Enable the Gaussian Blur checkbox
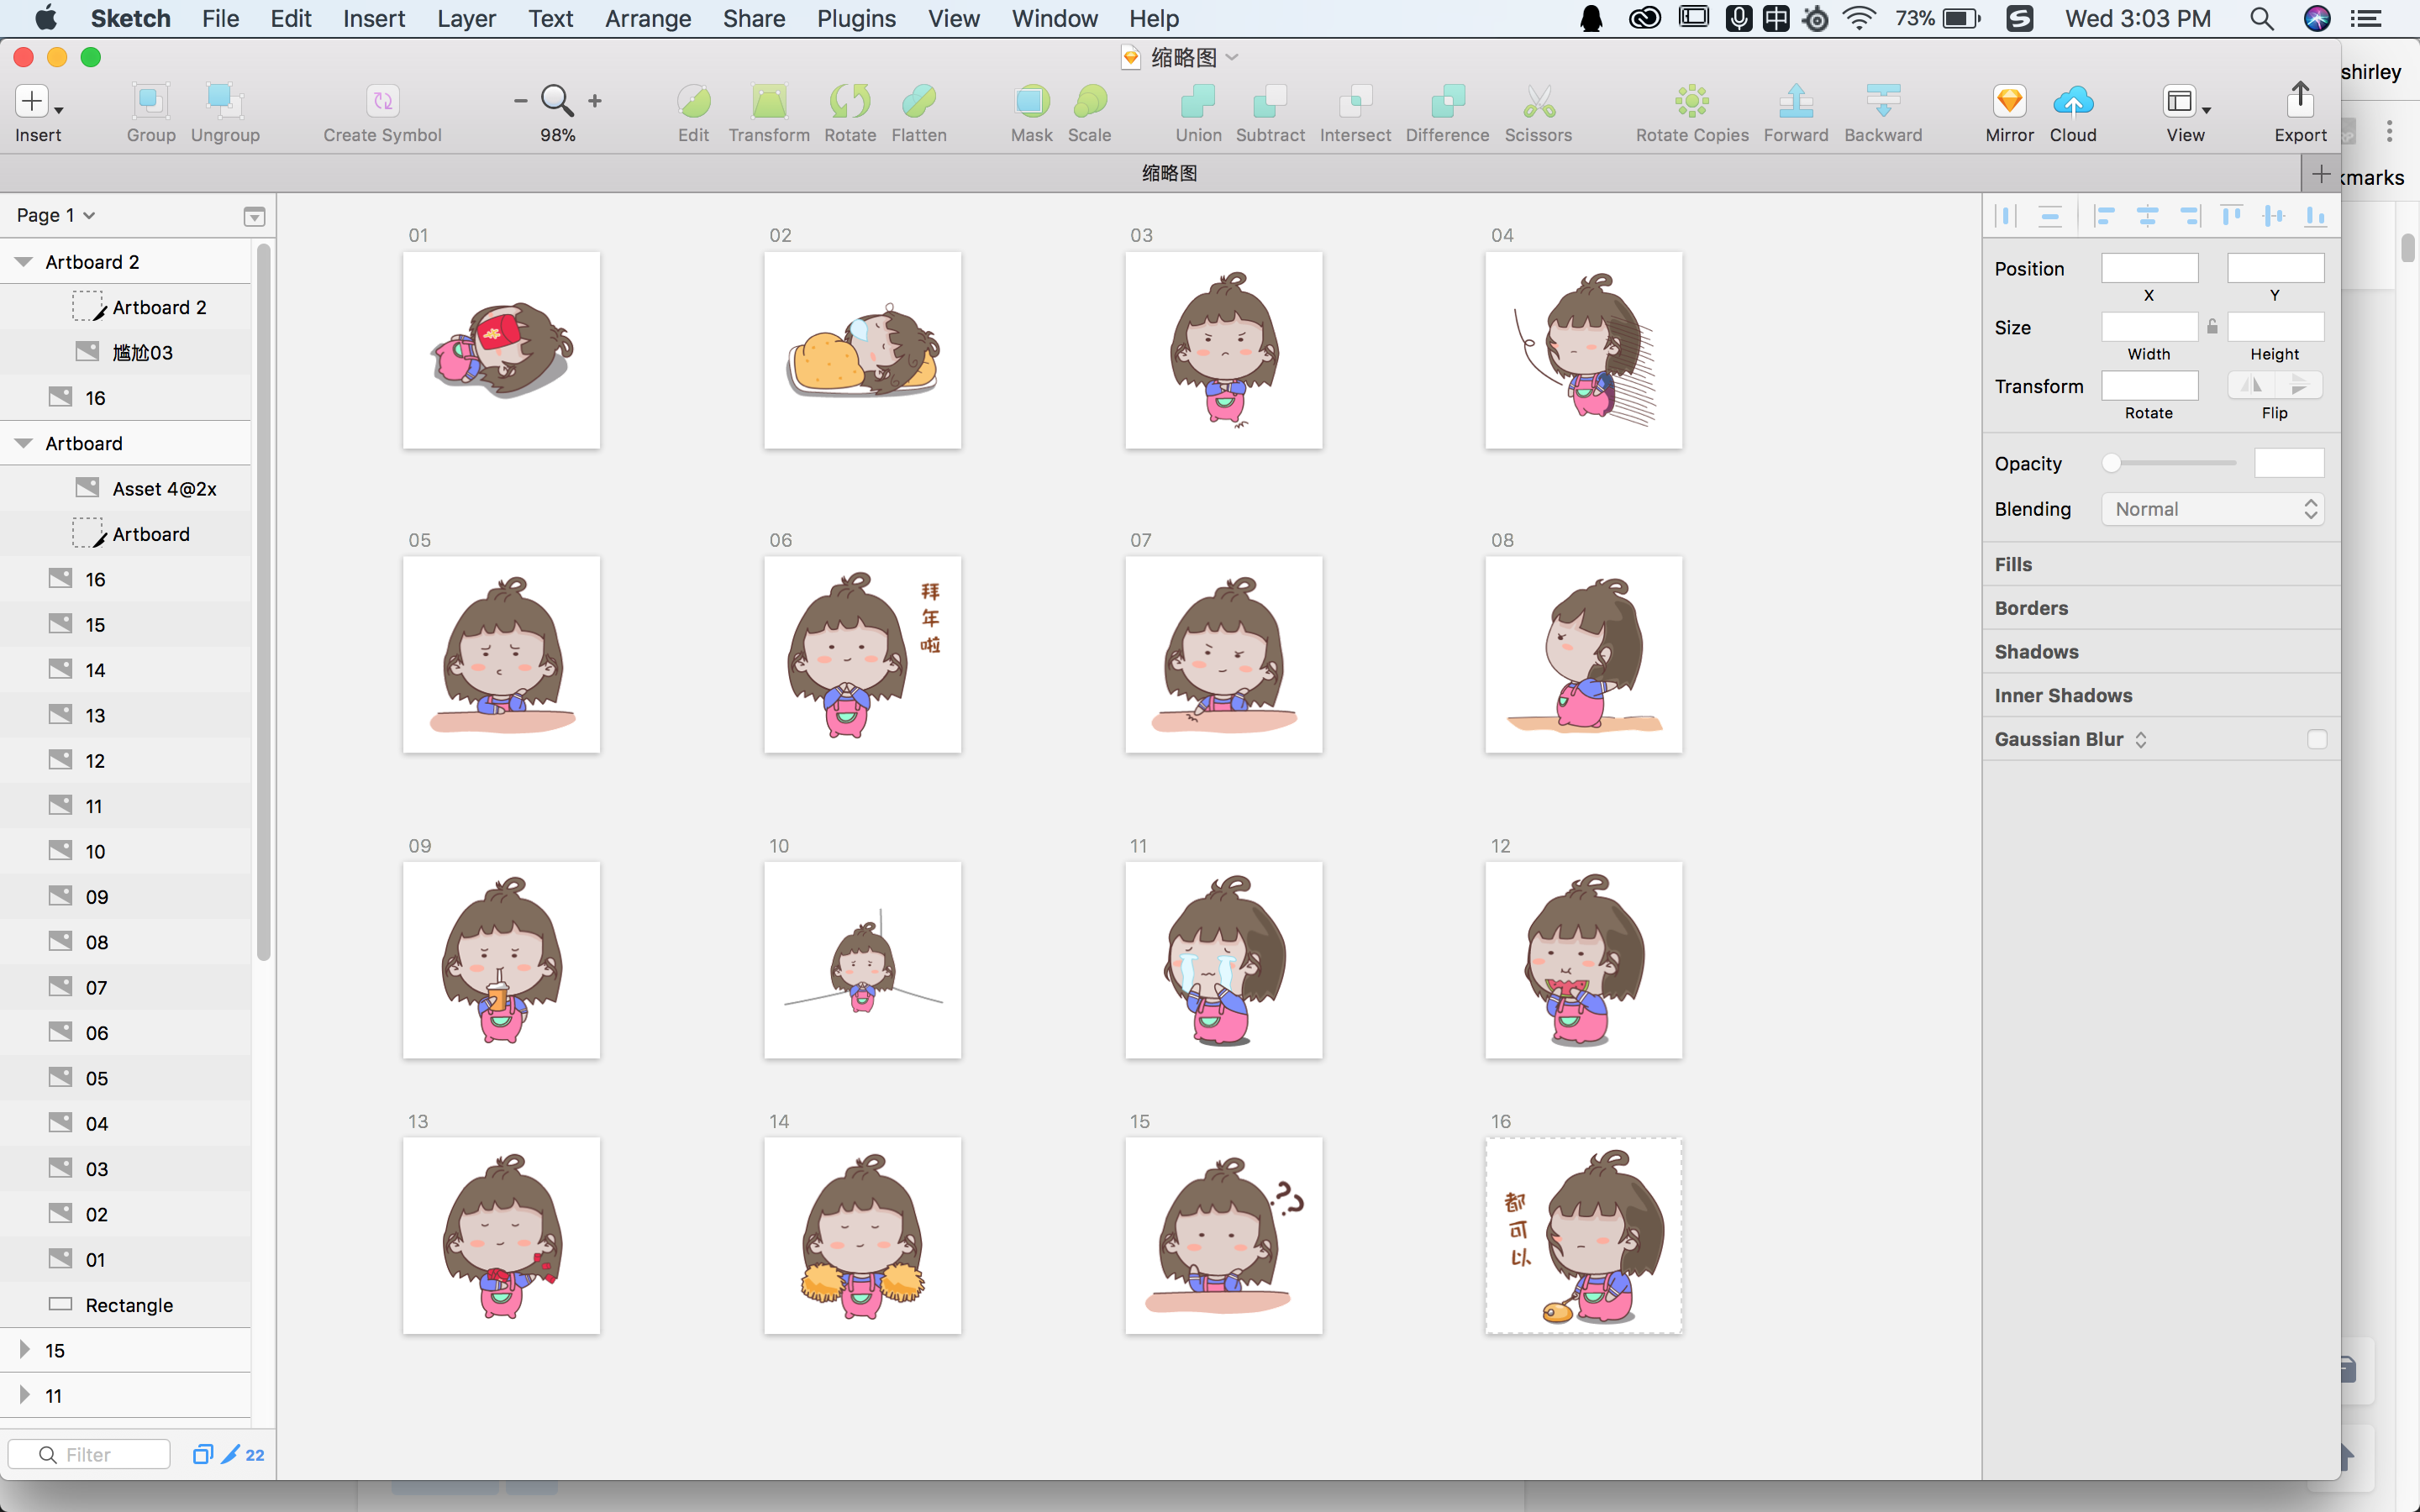The height and width of the screenshot is (1512, 2420). click(x=2317, y=739)
